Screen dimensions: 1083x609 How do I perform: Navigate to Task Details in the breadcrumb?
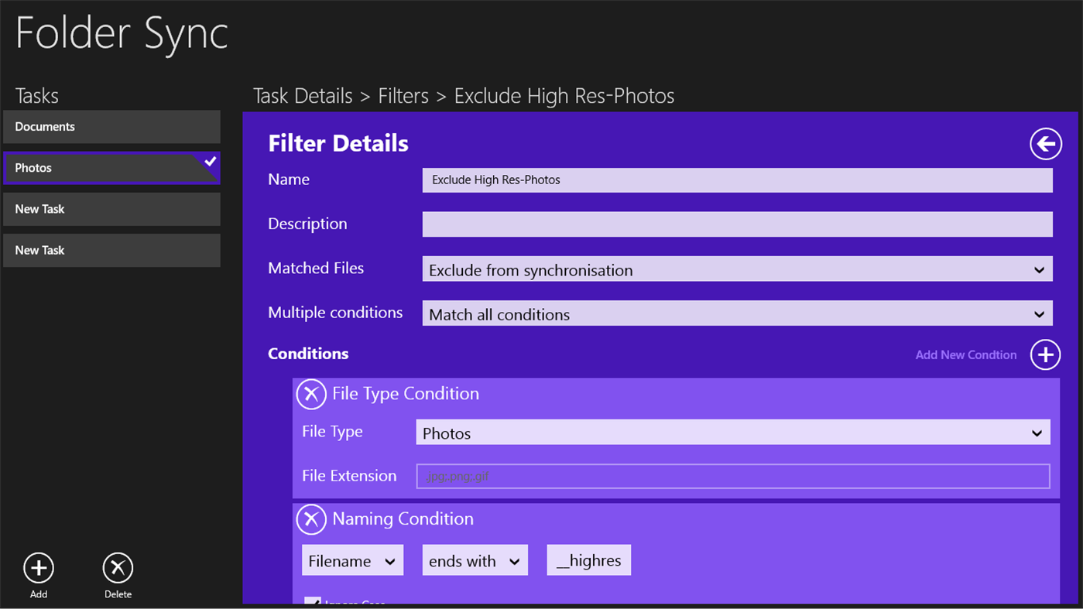[x=302, y=95]
